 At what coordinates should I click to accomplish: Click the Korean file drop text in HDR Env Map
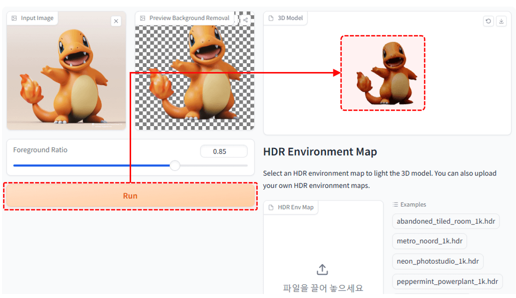(323, 288)
